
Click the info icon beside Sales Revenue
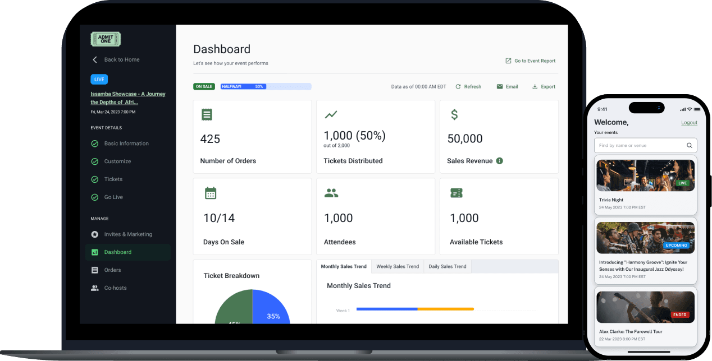(500, 161)
